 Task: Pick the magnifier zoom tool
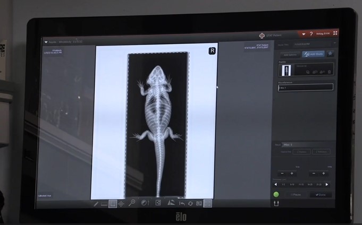point(132,203)
